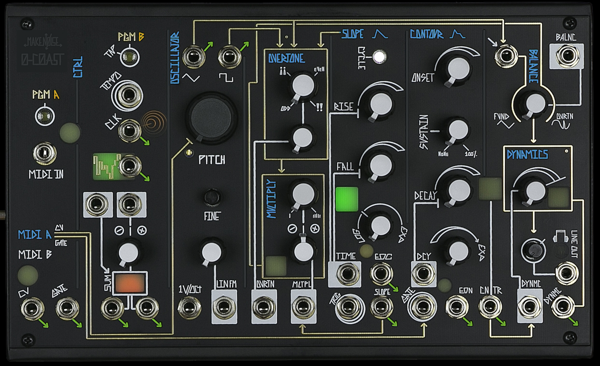Click the CLK output jack
The height and width of the screenshot is (366, 600).
point(129,131)
